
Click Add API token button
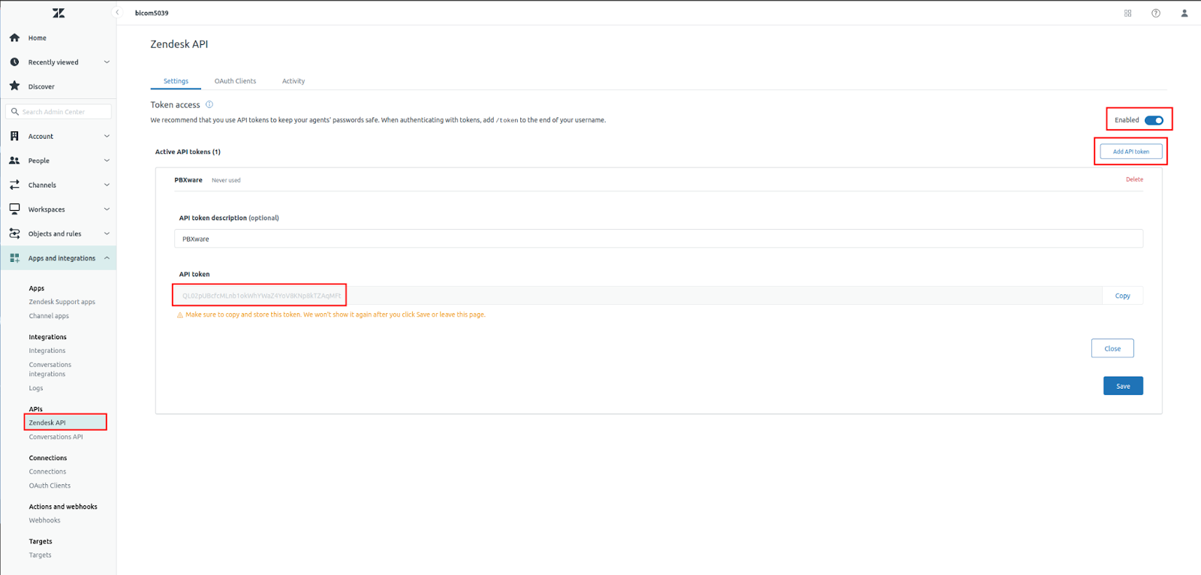(1131, 152)
